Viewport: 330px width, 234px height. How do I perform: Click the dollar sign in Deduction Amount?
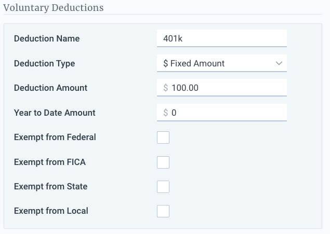pos(165,88)
